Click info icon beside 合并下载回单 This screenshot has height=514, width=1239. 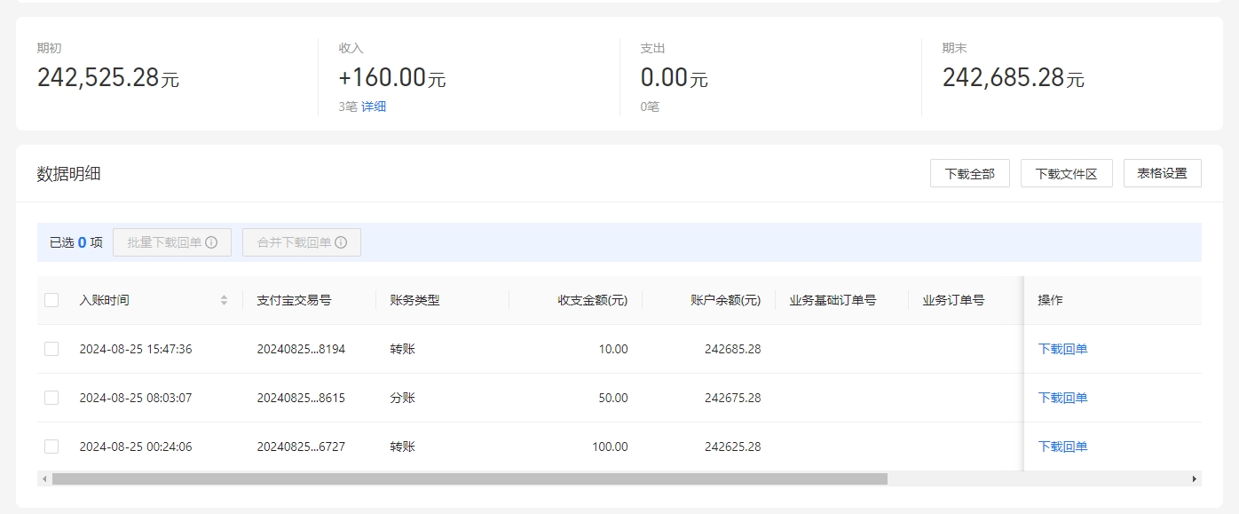coord(341,242)
